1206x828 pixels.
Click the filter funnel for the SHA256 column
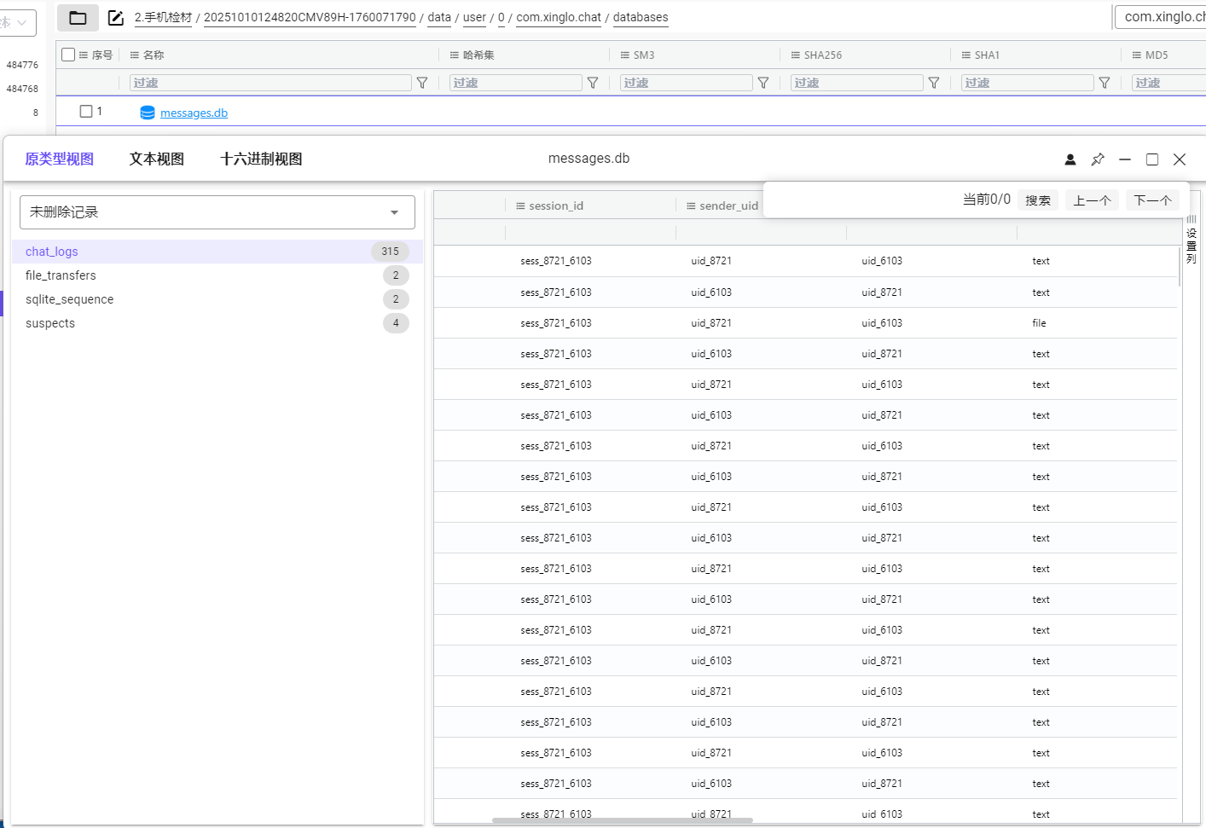tap(934, 83)
